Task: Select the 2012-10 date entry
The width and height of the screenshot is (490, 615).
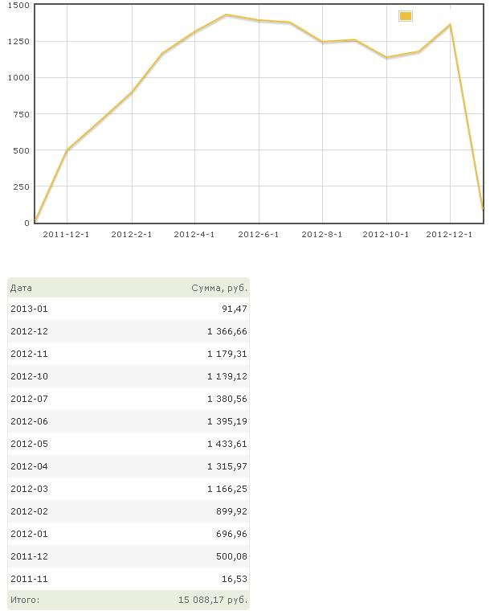Action: (29, 376)
